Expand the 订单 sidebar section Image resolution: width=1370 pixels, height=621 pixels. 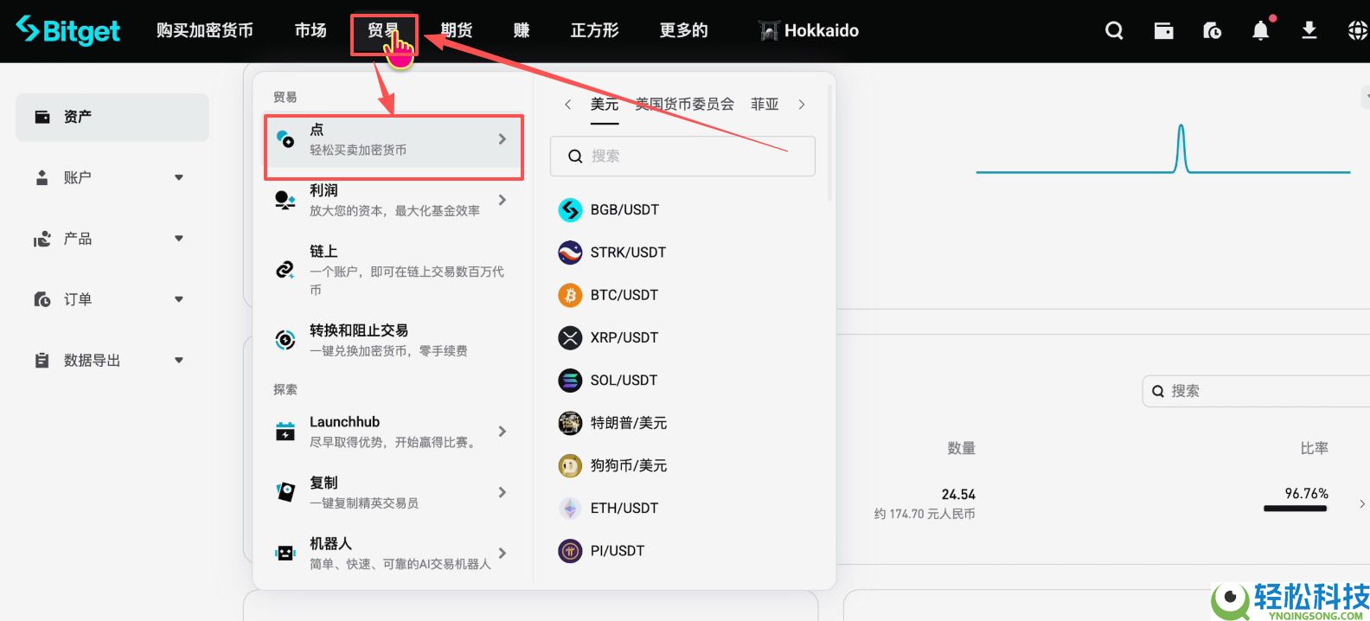179,299
